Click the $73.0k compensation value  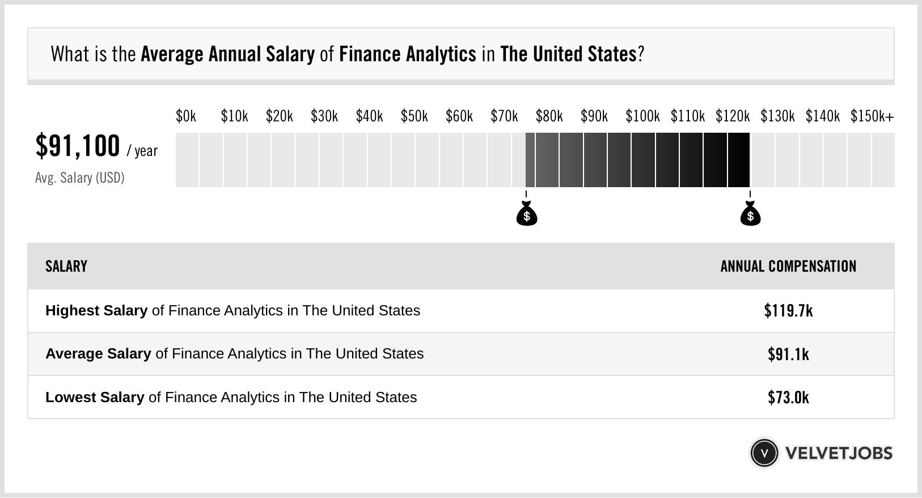click(788, 397)
